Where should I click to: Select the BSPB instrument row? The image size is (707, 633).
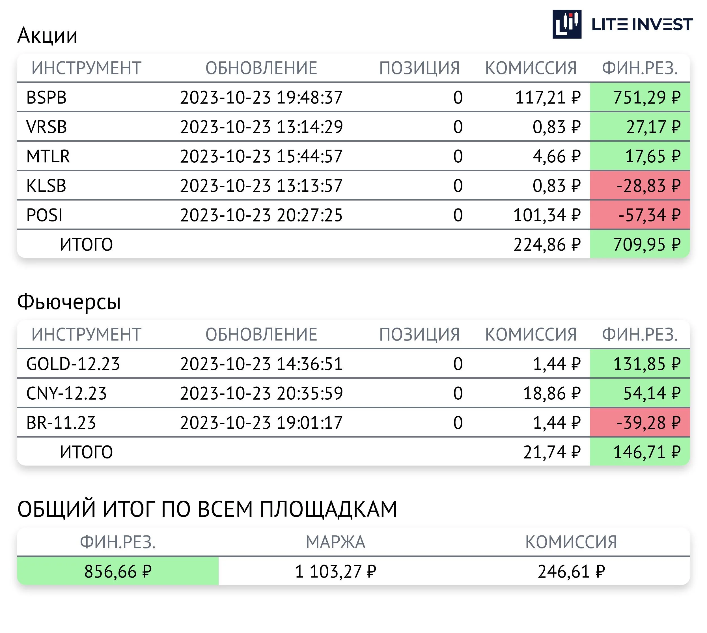click(353, 97)
